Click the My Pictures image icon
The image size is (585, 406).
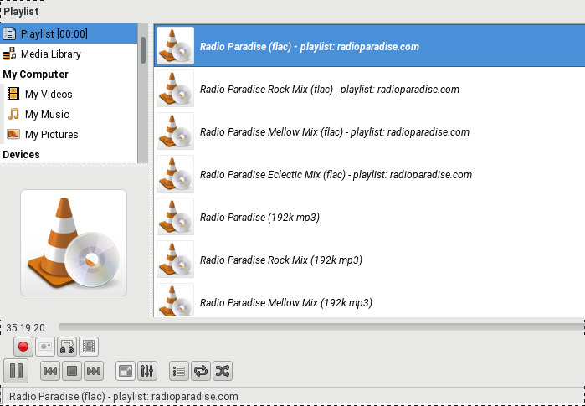(13, 134)
